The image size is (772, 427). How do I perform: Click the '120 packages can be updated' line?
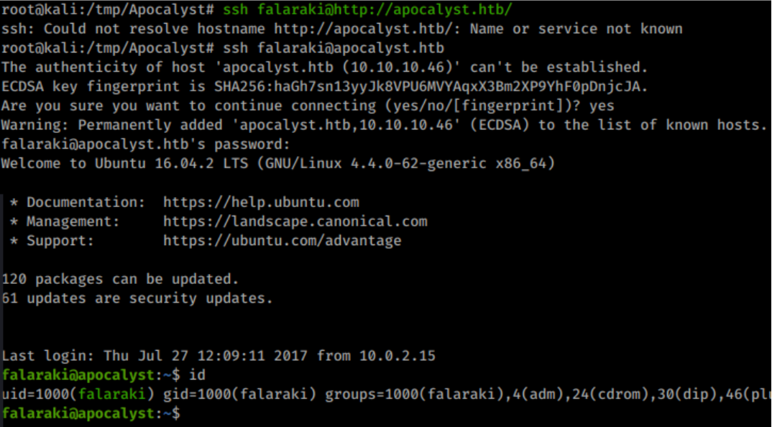[120, 279]
